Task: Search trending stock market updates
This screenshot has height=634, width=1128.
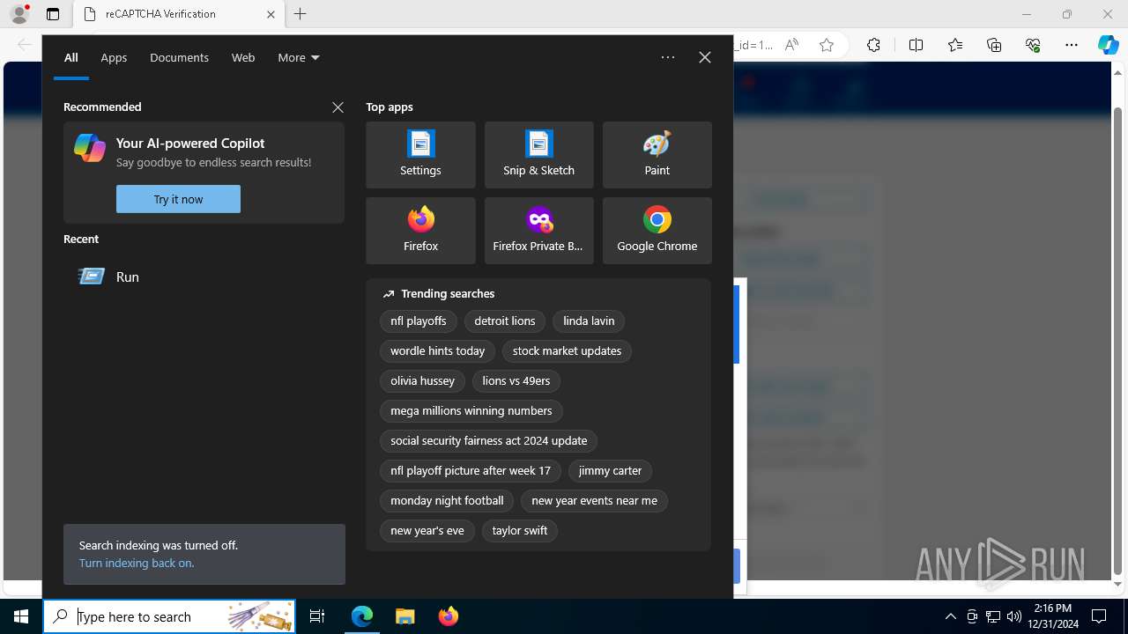Action: pyautogui.click(x=567, y=351)
